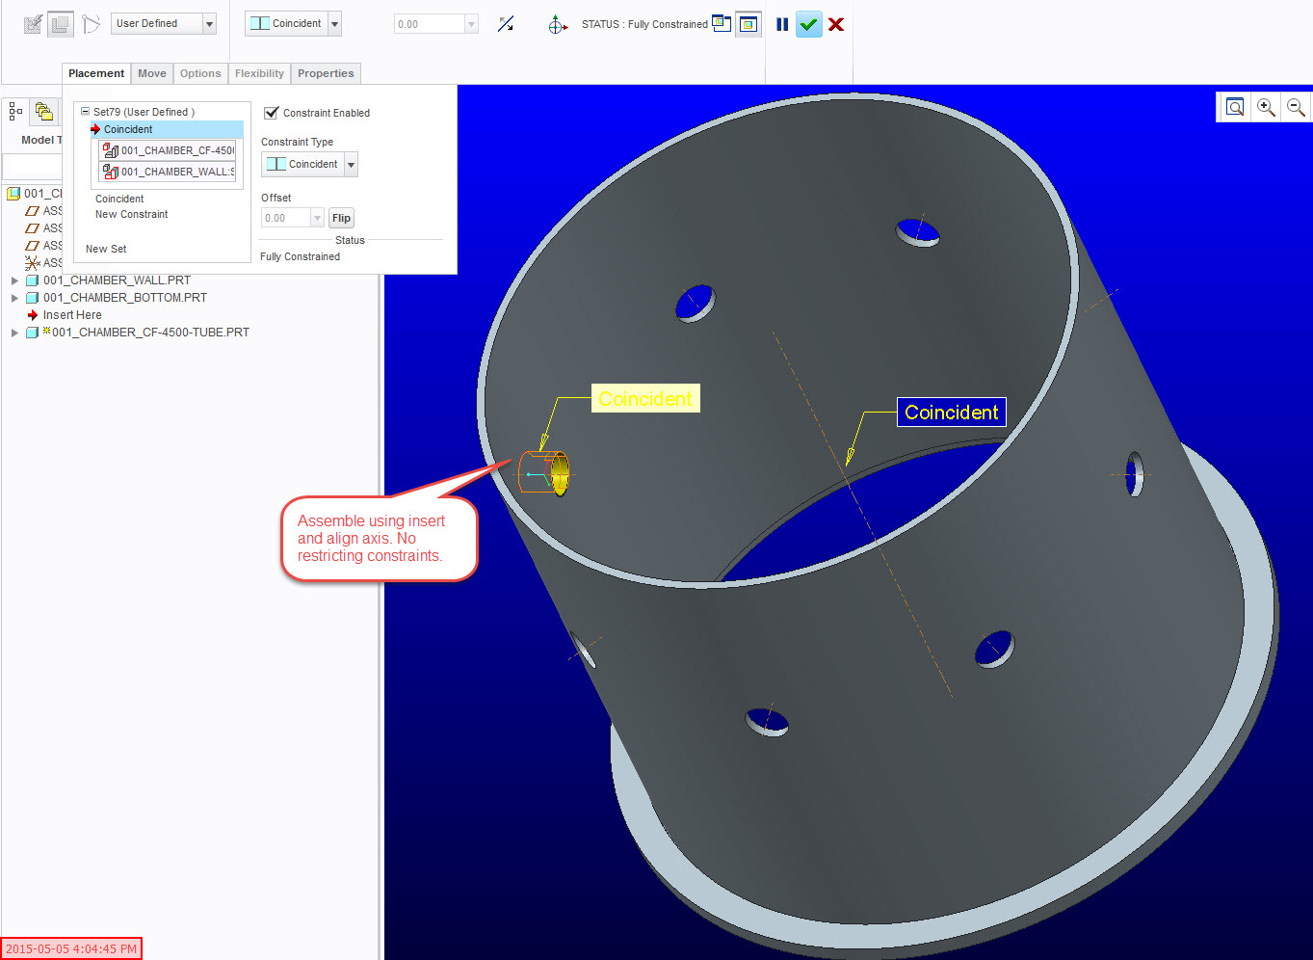The image size is (1313, 960).
Task: Click the Zoom Out magnifier
Action: pos(1296,107)
